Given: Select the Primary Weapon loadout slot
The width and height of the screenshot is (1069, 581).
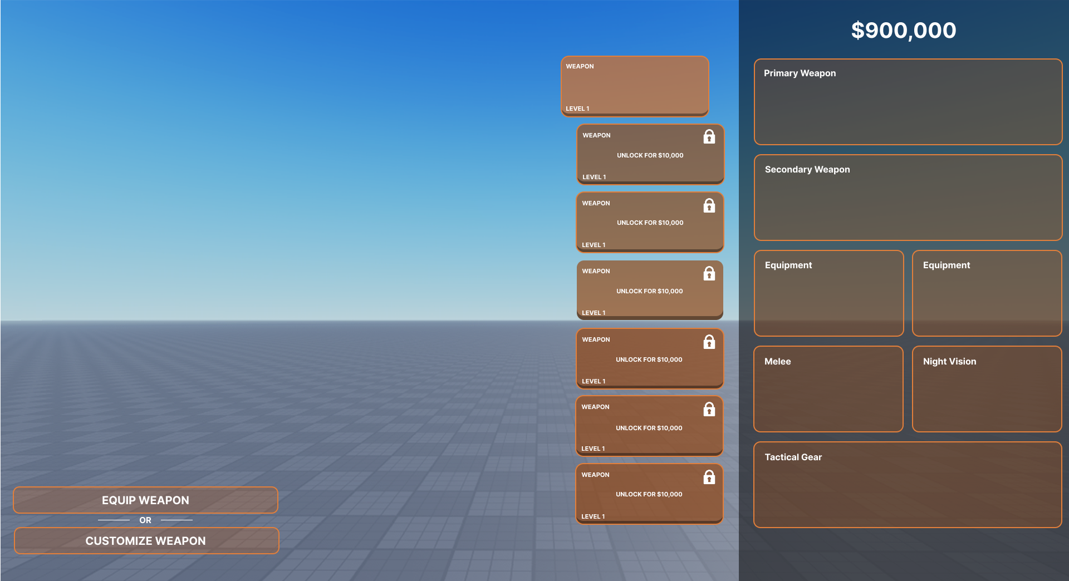Looking at the screenshot, I should [x=908, y=102].
